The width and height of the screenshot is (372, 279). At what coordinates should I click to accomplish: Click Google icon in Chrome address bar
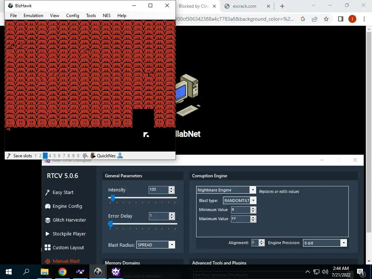(x=303, y=19)
